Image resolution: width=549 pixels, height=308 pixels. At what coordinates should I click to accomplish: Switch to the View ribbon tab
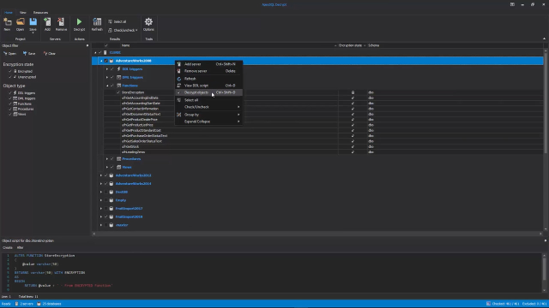[23, 12]
